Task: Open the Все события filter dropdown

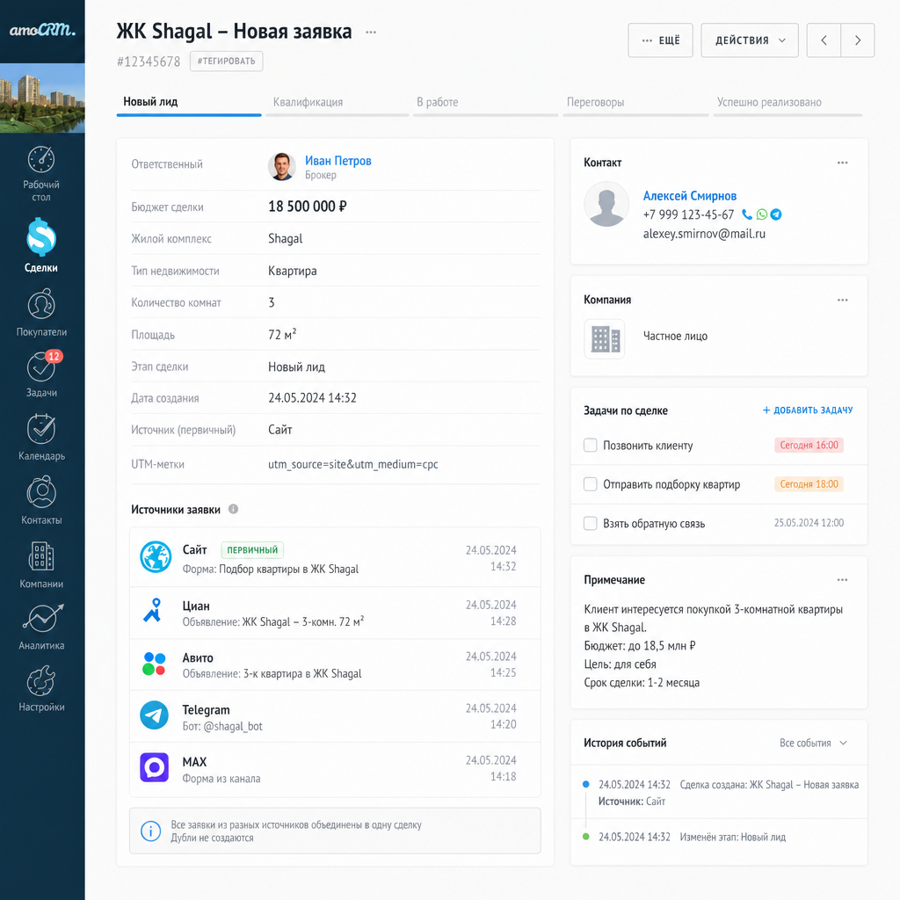Action: 813,743
